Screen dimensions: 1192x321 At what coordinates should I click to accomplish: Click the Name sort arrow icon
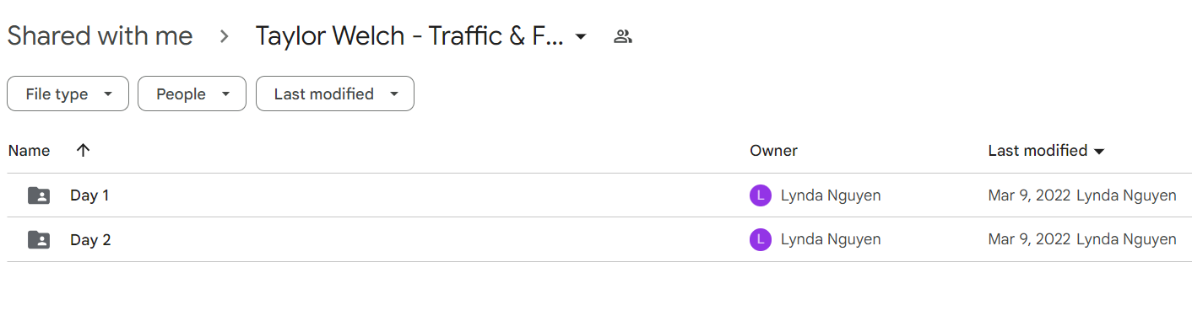click(x=83, y=151)
